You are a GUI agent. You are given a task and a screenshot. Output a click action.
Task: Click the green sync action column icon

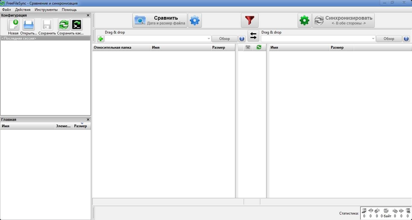[x=259, y=47]
